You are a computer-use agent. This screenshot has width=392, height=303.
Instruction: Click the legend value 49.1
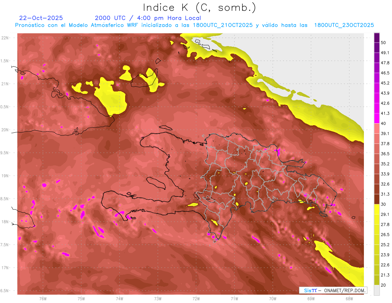click(x=385, y=53)
